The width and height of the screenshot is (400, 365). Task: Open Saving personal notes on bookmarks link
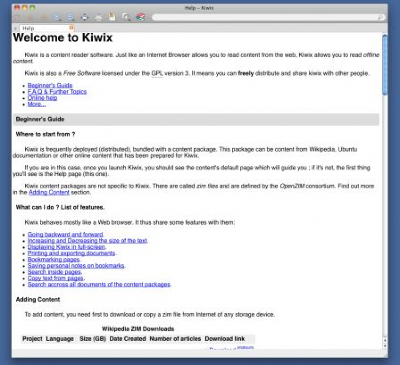click(76, 265)
